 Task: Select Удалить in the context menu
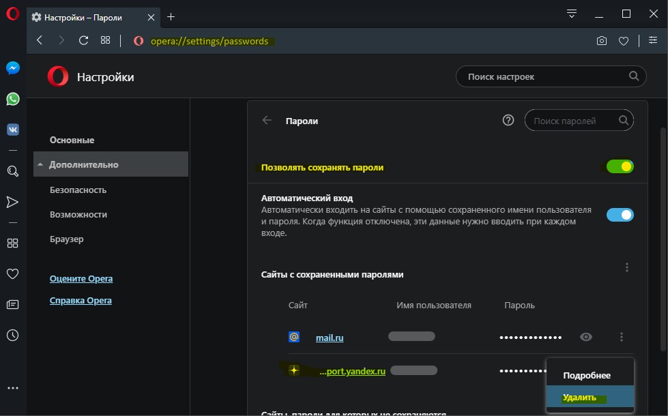[x=590, y=398]
